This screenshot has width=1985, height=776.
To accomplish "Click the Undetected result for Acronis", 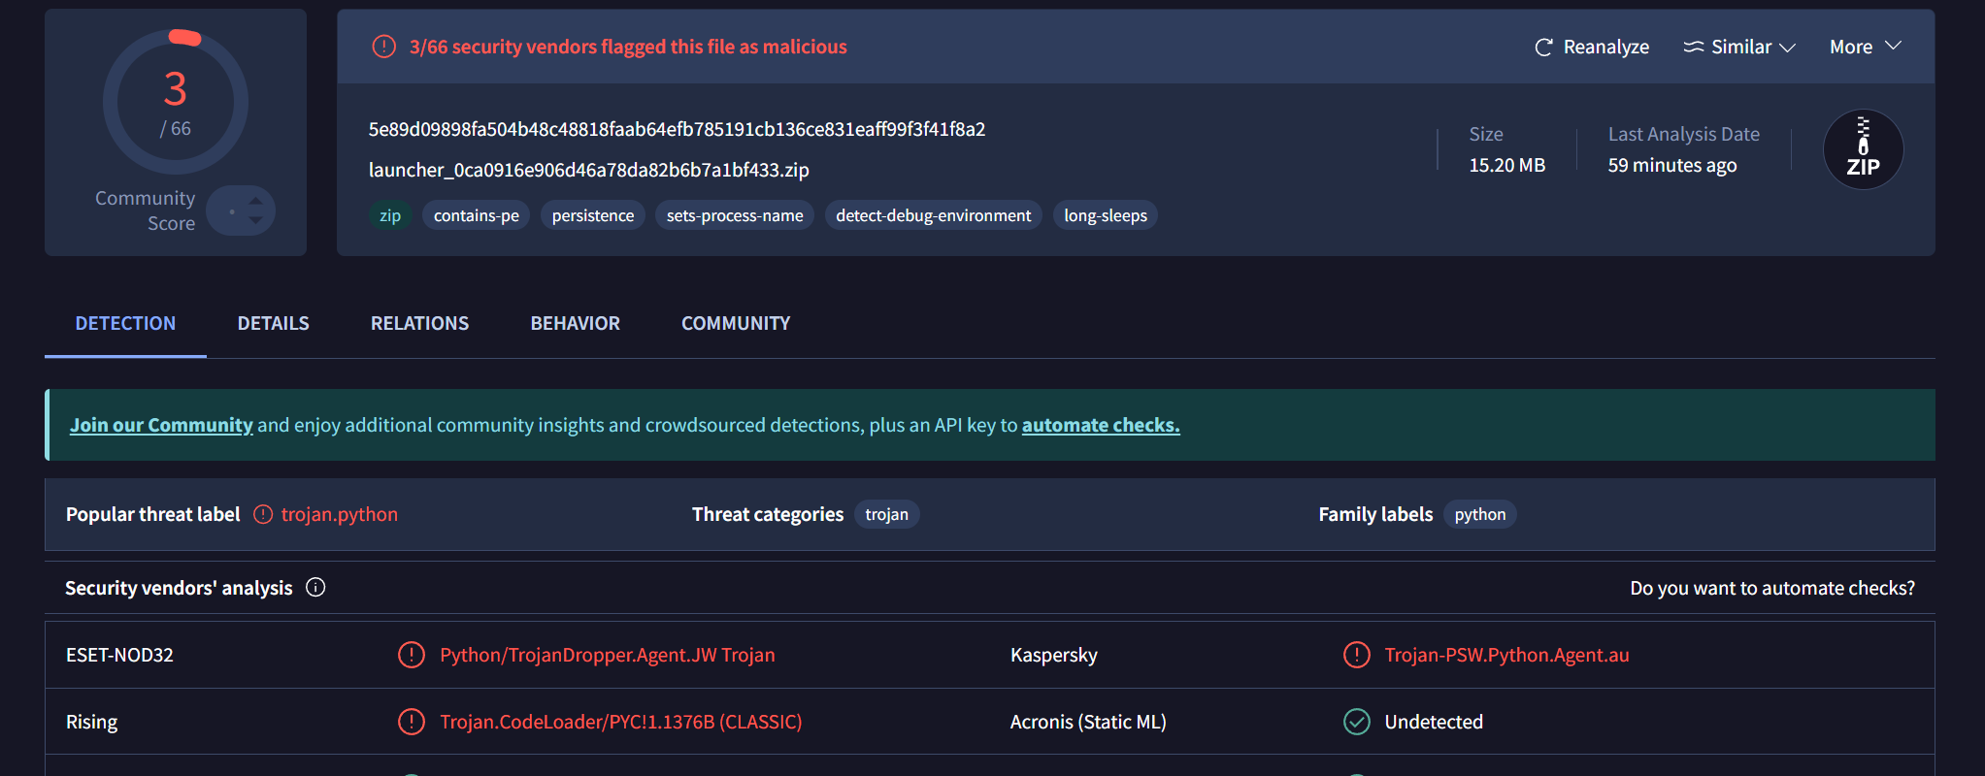I will click(x=1434, y=722).
